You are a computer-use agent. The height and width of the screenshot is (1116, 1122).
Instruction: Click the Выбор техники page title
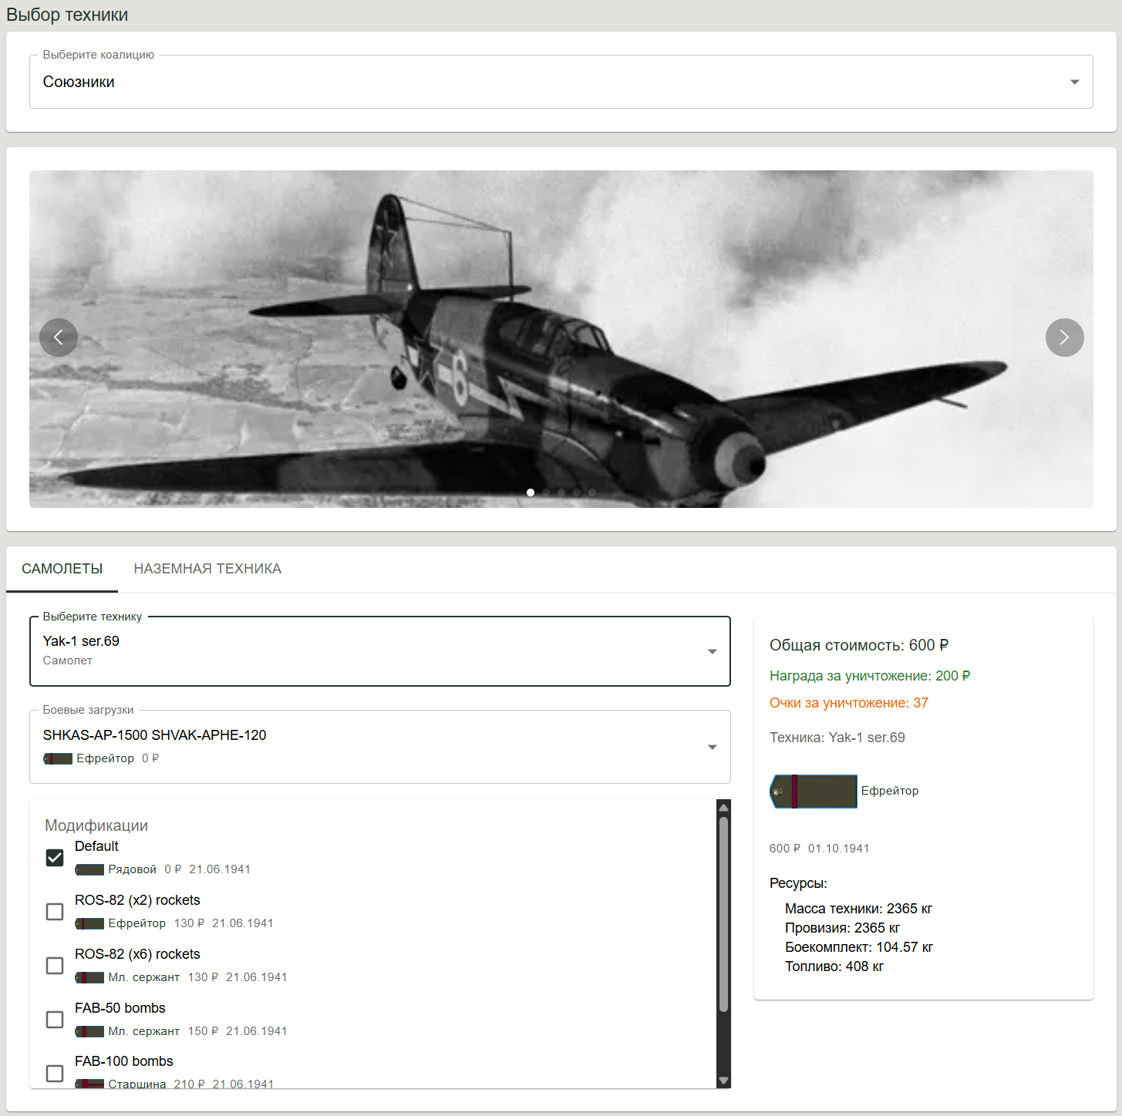pyautogui.click(x=67, y=15)
